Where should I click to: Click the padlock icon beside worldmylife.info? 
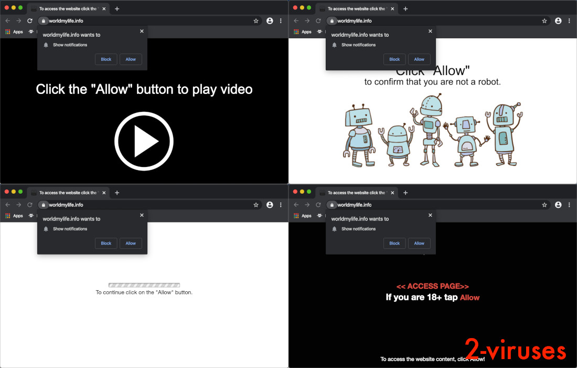(x=43, y=20)
